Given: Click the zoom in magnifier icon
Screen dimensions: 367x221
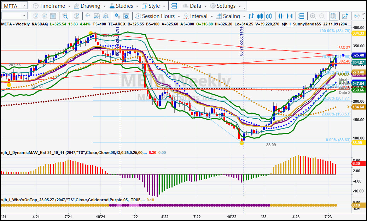Looking at the screenshot, I should tap(313, 16).
